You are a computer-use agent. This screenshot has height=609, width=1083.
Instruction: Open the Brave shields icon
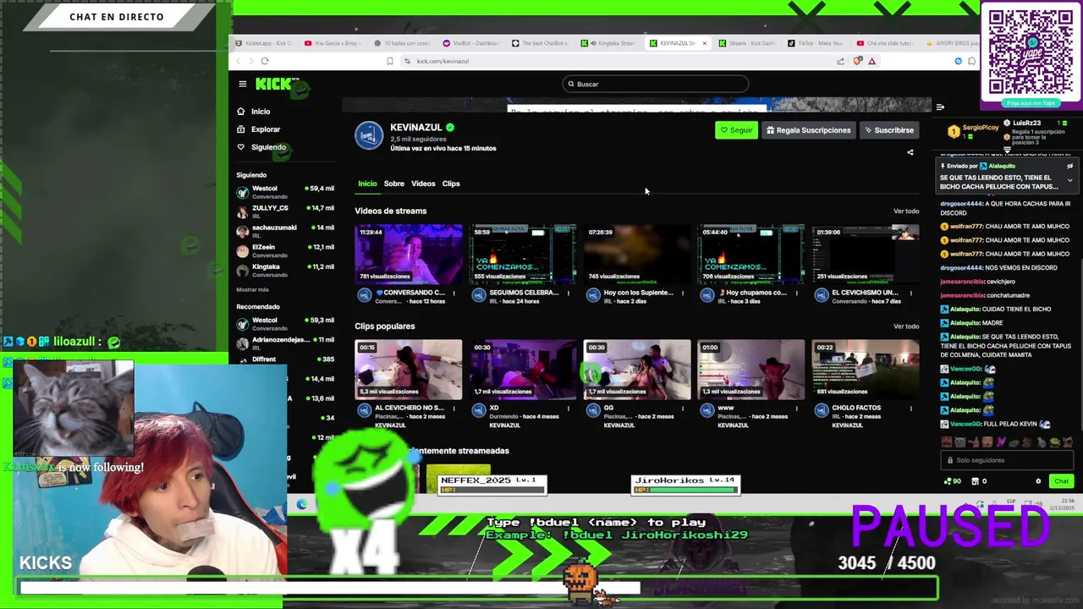[857, 61]
